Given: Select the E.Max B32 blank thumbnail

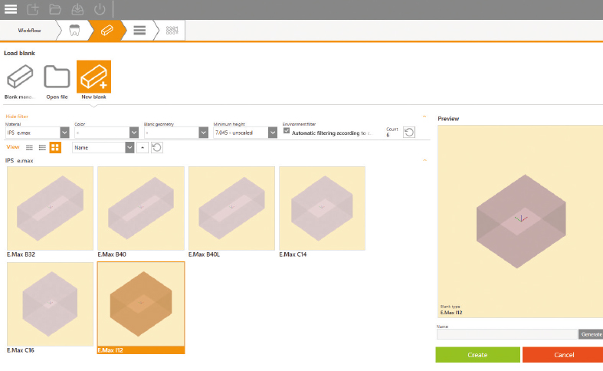Looking at the screenshot, I should (50, 208).
